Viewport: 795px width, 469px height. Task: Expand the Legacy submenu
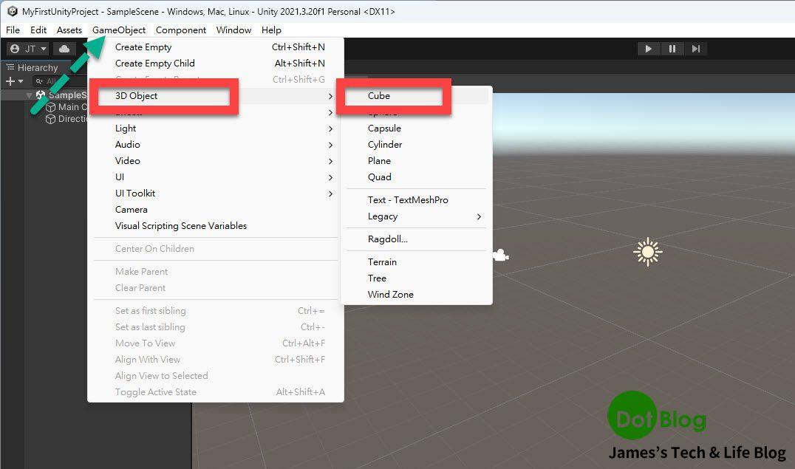click(382, 216)
